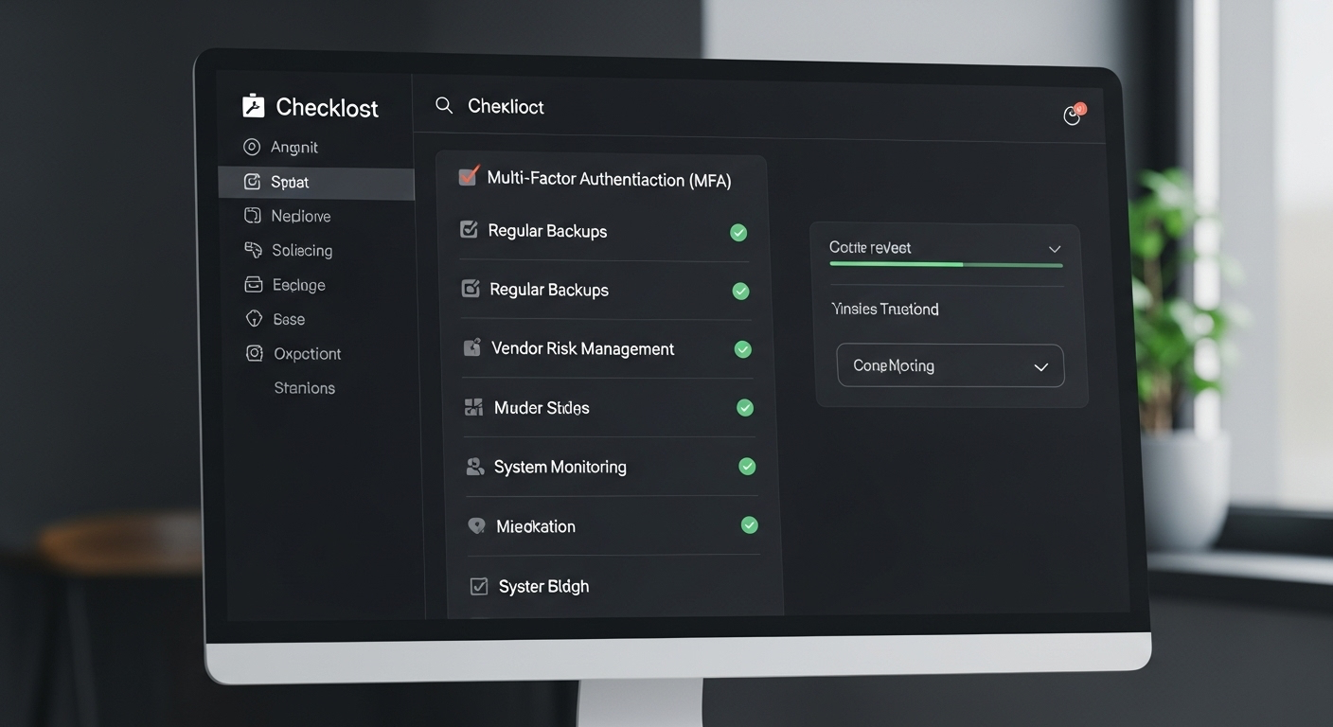Open the notification icon with red badge
Screen dimensions: 1333x727
tap(1073, 115)
